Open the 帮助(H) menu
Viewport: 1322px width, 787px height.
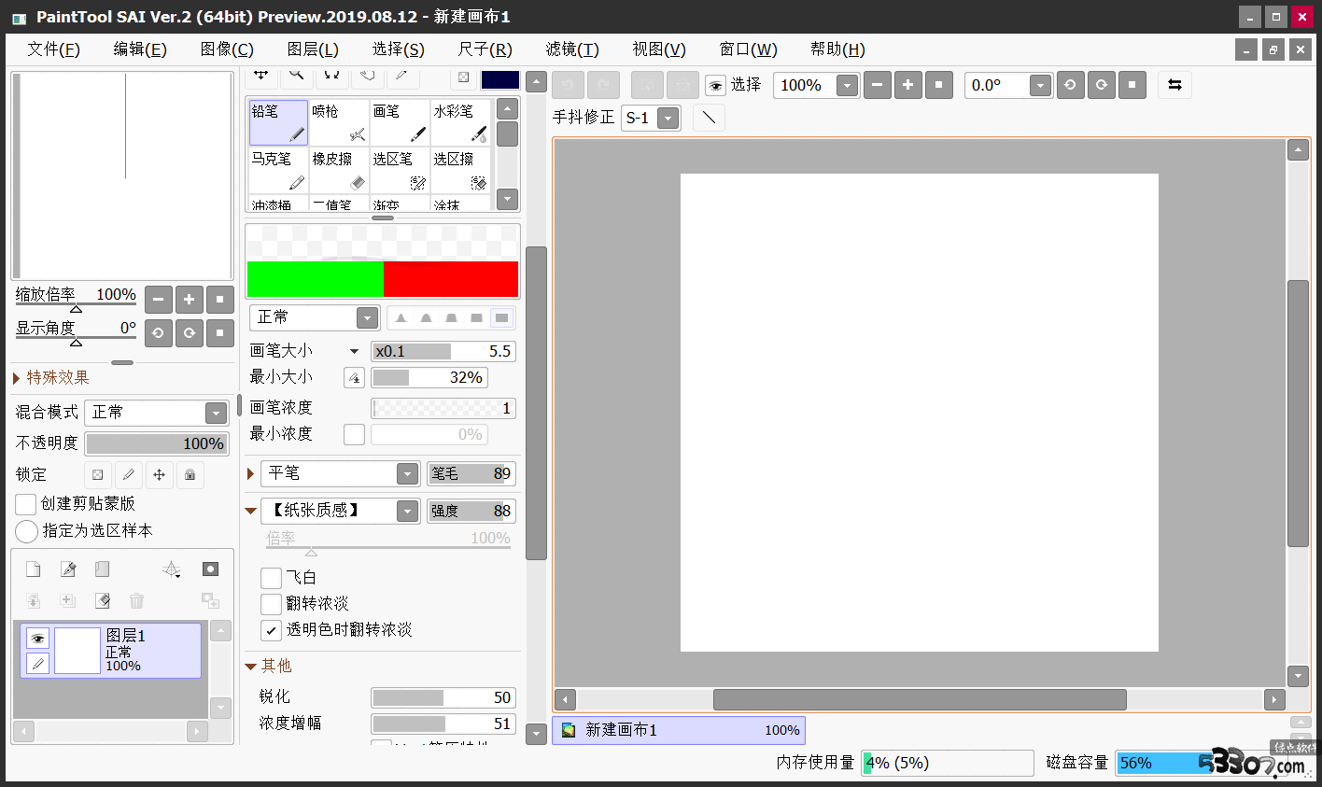(x=837, y=49)
